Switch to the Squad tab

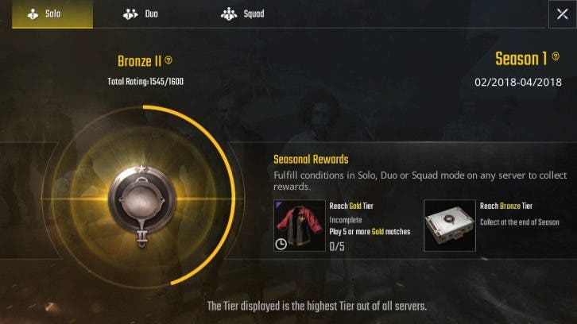tap(242, 14)
